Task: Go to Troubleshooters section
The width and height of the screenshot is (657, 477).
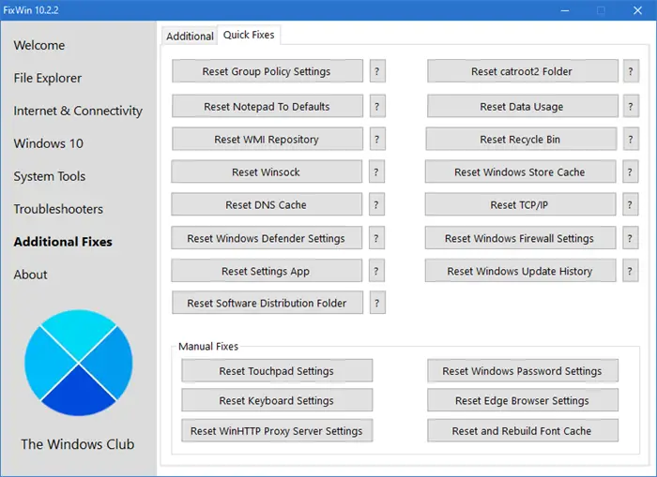Action: click(58, 209)
